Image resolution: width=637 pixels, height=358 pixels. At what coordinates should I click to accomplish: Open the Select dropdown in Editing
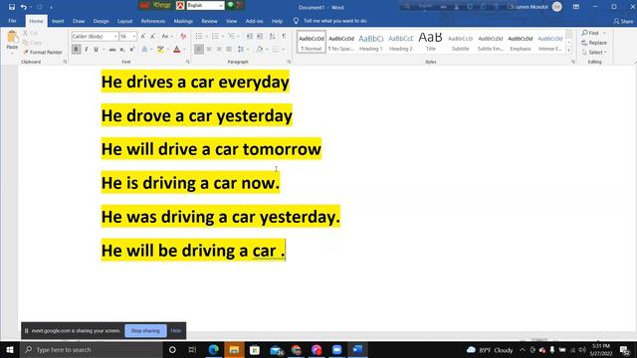click(x=594, y=53)
